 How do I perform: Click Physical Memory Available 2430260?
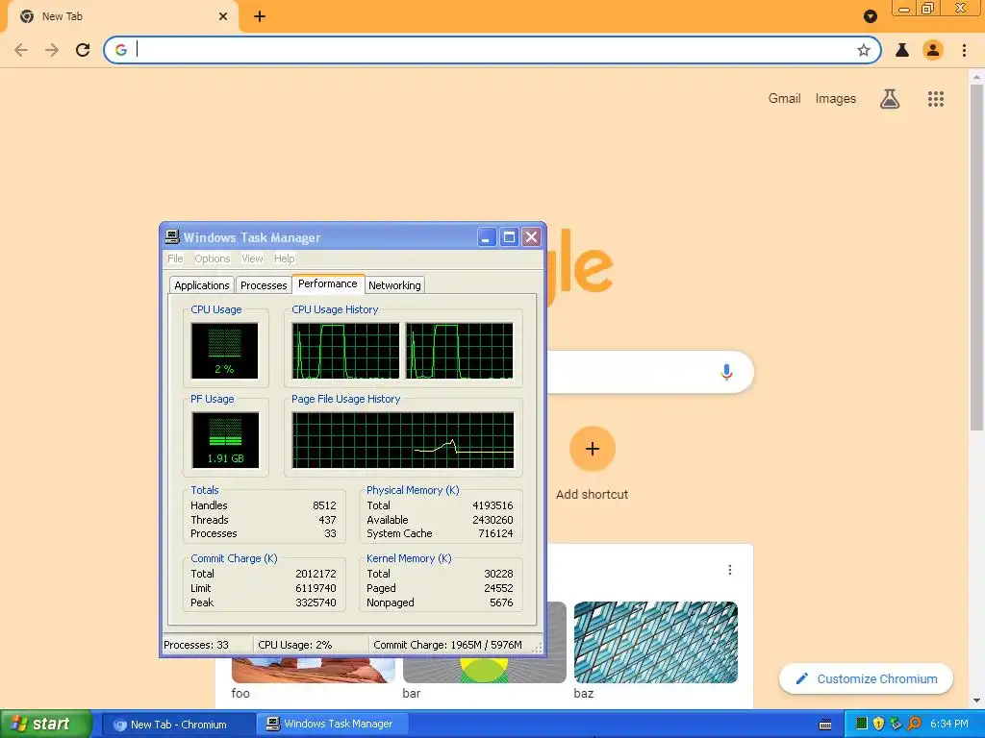click(x=492, y=520)
